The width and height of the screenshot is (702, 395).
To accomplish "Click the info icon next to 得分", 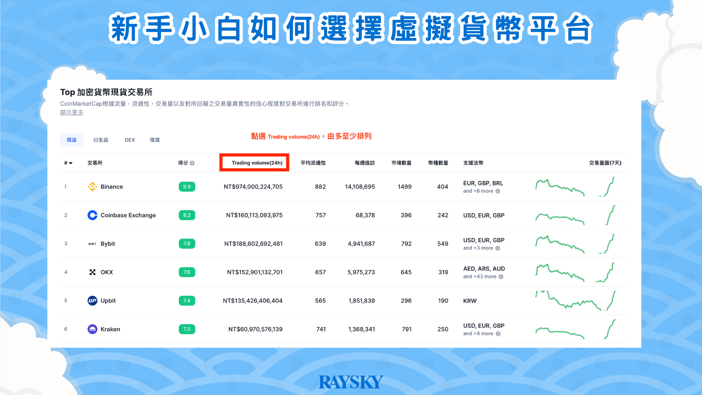I will click(x=192, y=163).
